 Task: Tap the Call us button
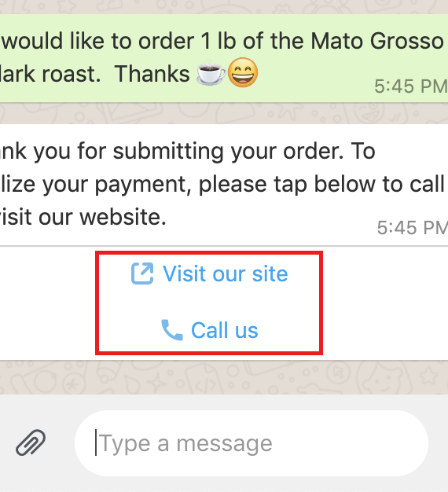[x=209, y=330]
